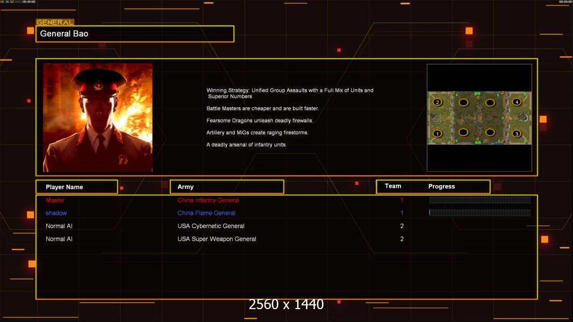Select player name 'Master'

55,200
